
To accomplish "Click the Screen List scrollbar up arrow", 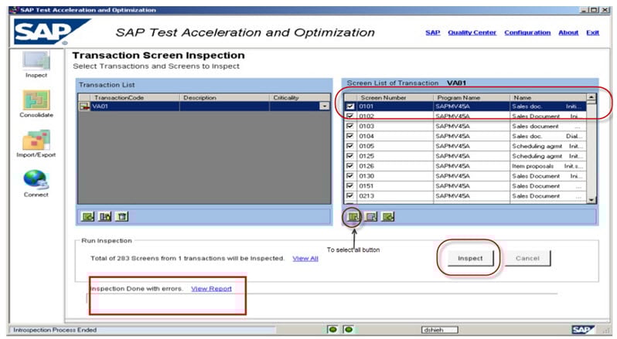I will click(x=591, y=98).
